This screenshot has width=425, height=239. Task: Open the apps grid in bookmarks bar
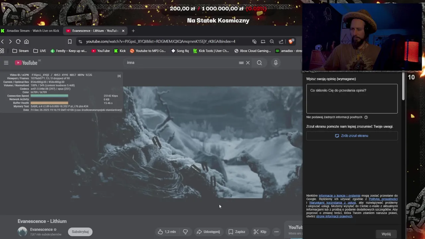(x=2, y=51)
